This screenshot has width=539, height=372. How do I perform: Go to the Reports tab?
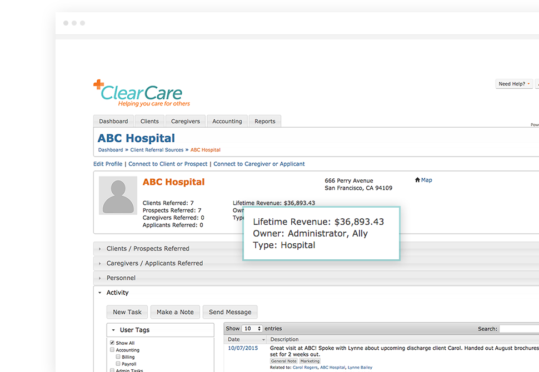coord(264,121)
